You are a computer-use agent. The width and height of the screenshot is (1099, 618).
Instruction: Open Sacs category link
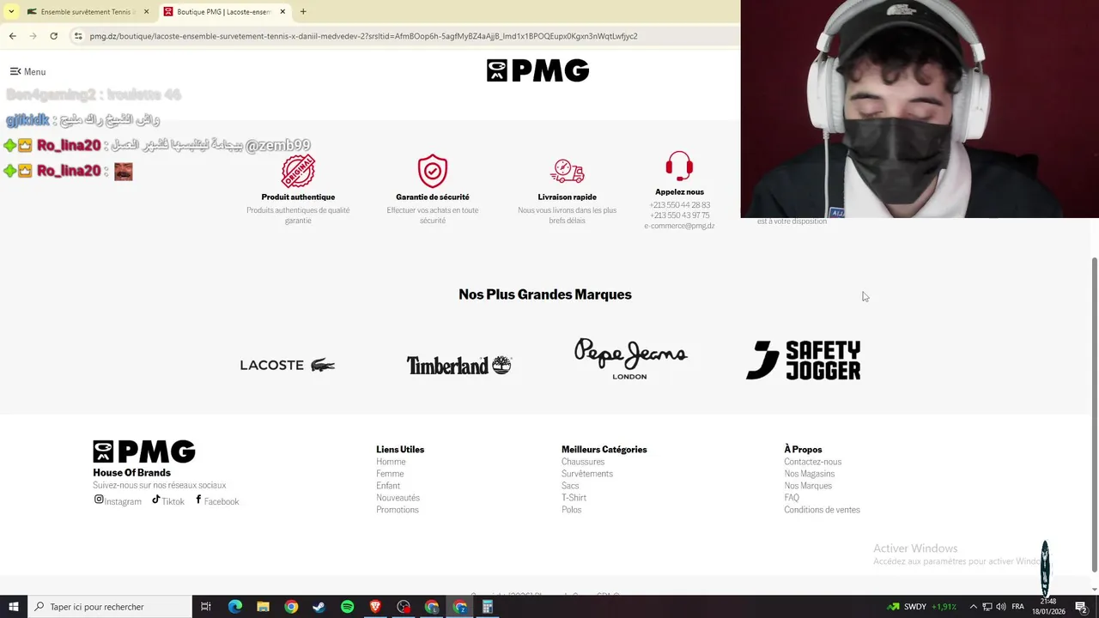click(570, 486)
